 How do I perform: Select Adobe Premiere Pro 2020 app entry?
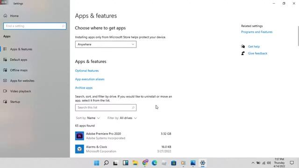[x=123, y=136]
